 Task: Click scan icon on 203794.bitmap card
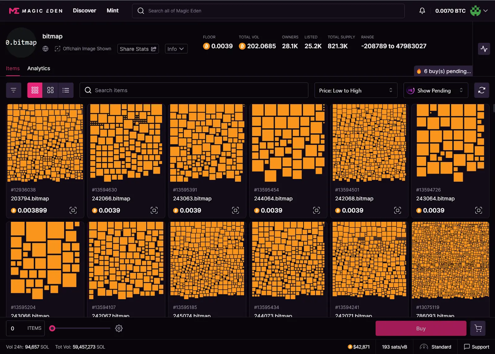tap(73, 210)
